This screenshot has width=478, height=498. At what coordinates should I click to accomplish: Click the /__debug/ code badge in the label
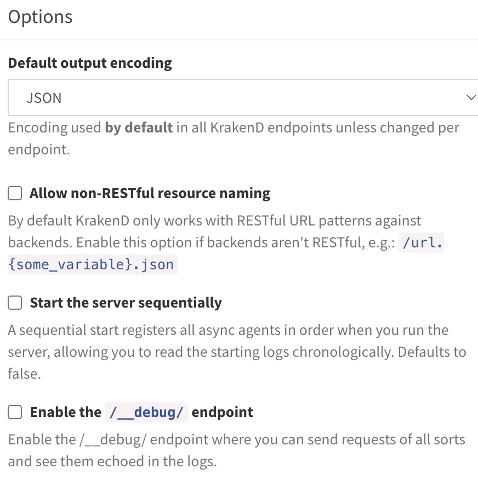(x=146, y=412)
